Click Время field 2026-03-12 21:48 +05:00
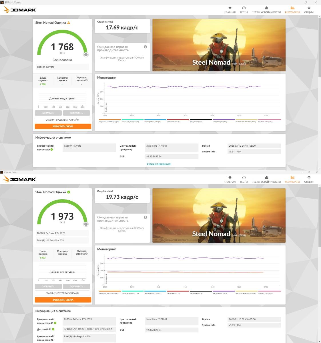This screenshot has width=321, height=343. click(x=254, y=146)
